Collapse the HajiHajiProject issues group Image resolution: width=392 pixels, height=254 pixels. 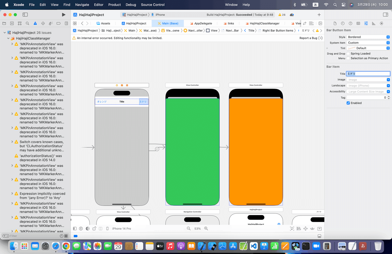[5, 33]
